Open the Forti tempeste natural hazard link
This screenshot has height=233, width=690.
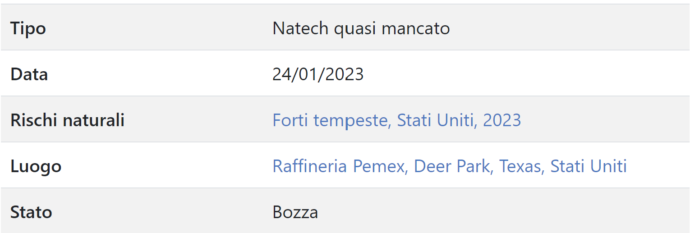(x=396, y=120)
